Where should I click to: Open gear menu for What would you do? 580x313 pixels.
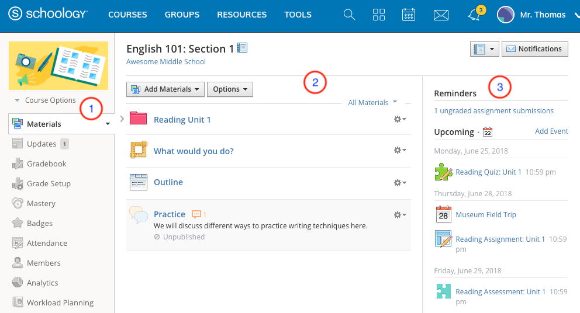400,150
